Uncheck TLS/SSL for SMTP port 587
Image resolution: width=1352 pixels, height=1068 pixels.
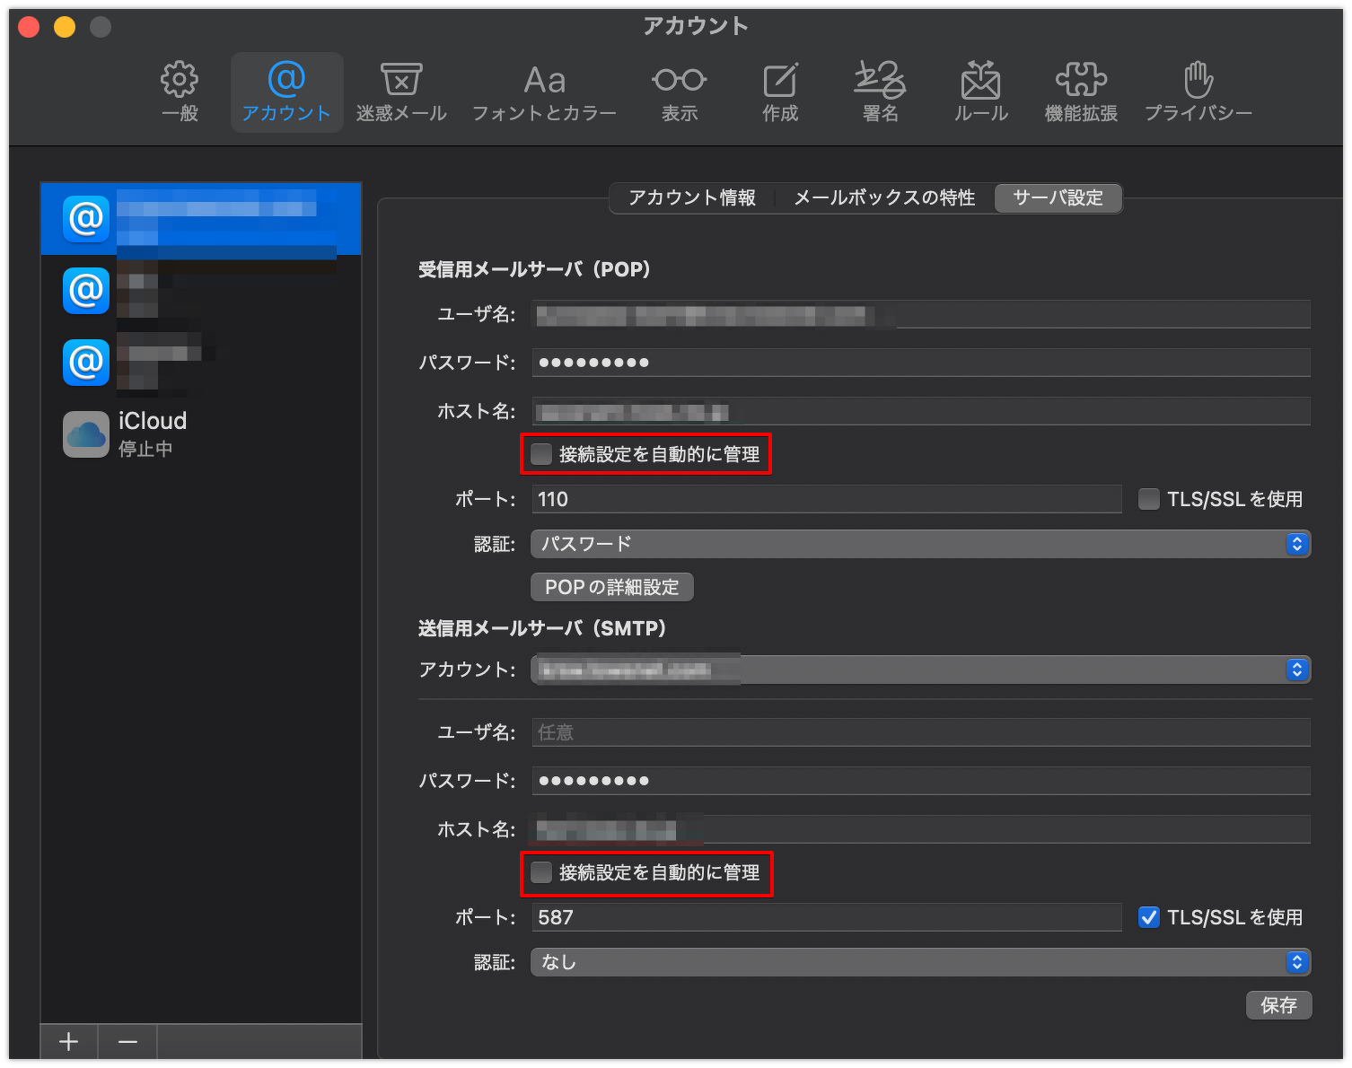[1149, 917]
